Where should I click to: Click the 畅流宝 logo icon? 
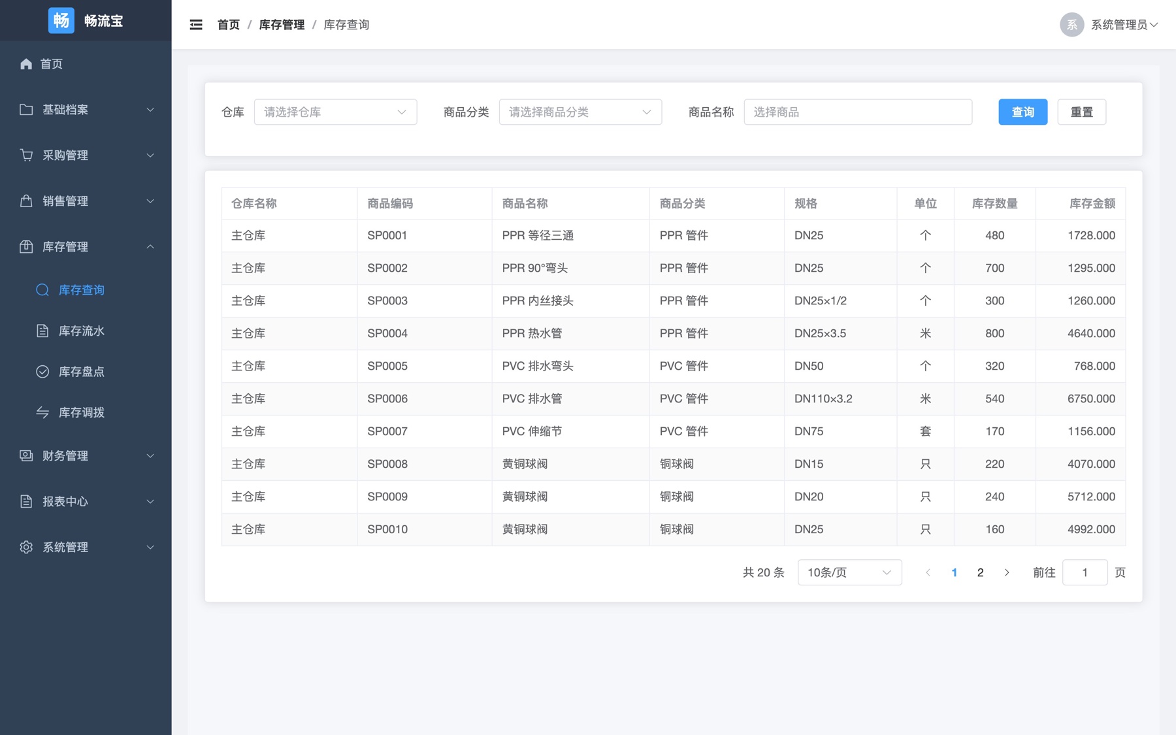61,20
